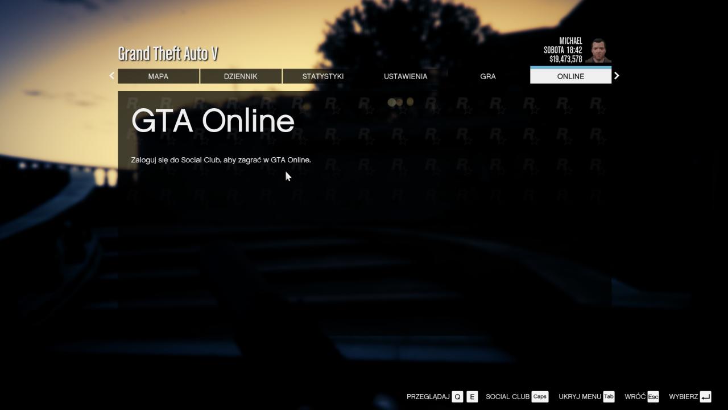Click the Enter key icon for WYBIERZ
Image resolution: width=728 pixels, height=410 pixels.
pos(706,397)
